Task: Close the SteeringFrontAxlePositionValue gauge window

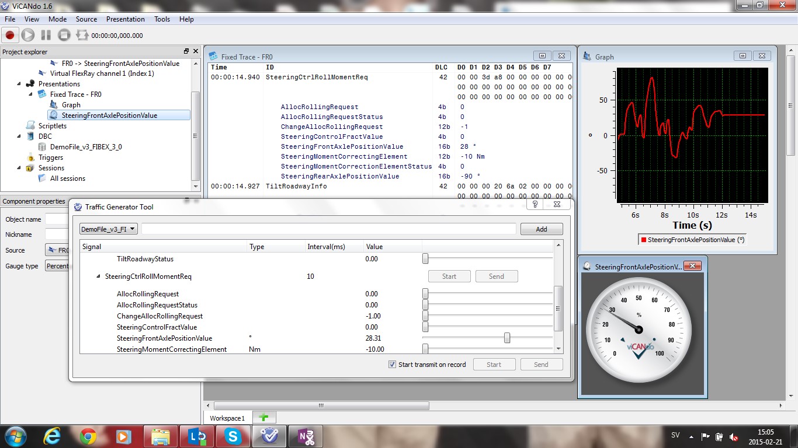Action: click(692, 266)
